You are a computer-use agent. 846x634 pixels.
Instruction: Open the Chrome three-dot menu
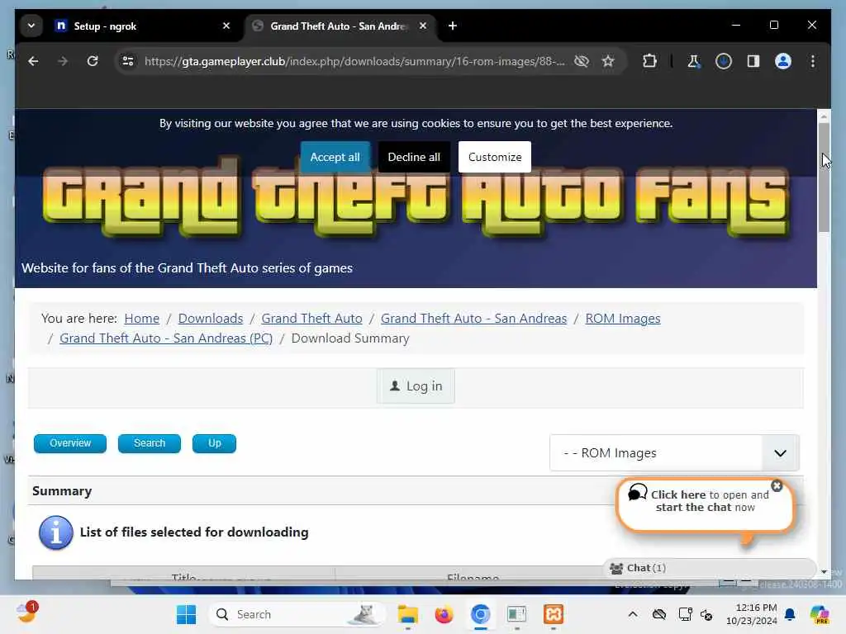pyautogui.click(x=813, y=61)
